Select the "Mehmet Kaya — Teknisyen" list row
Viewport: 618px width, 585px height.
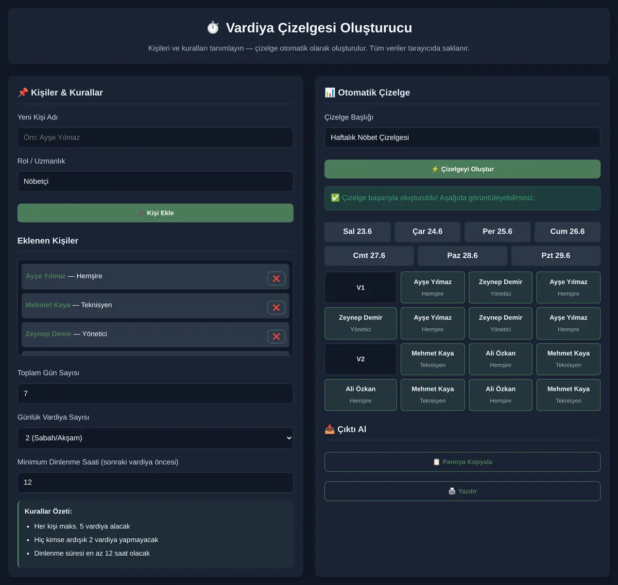click(x=156, y=306)
